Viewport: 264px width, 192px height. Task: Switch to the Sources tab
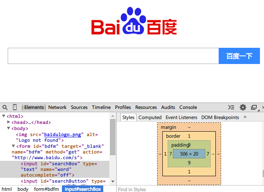79,107
